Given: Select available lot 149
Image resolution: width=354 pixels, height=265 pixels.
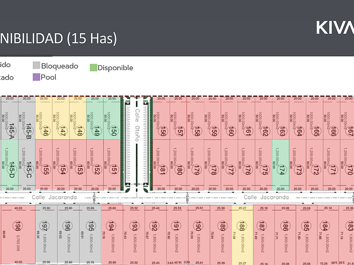Looking at the screenshot, I should (95, 118).
